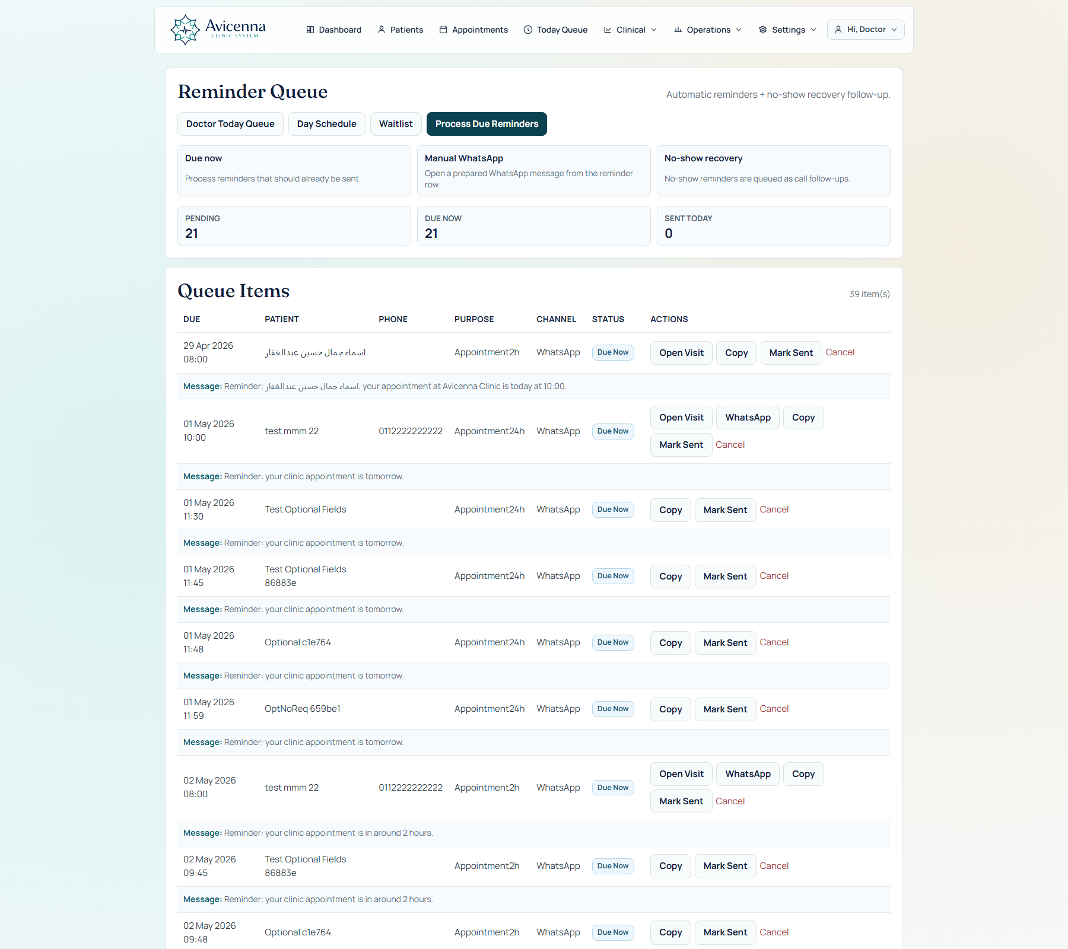Click the Manual WhatsApp info card
This screenshot has width=1068, height=949.
point(534,171)
